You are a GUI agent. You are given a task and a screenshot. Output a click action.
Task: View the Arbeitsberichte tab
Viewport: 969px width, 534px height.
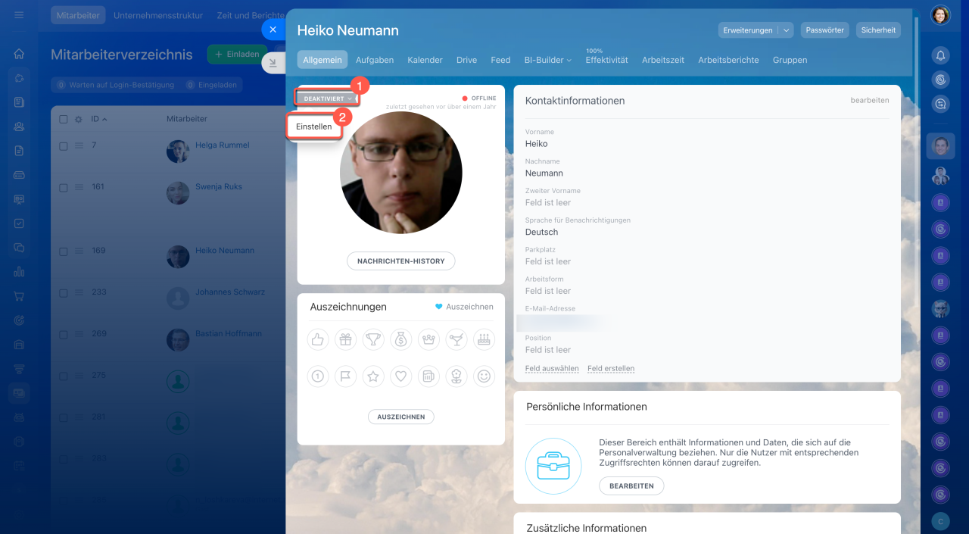[728, 60]
